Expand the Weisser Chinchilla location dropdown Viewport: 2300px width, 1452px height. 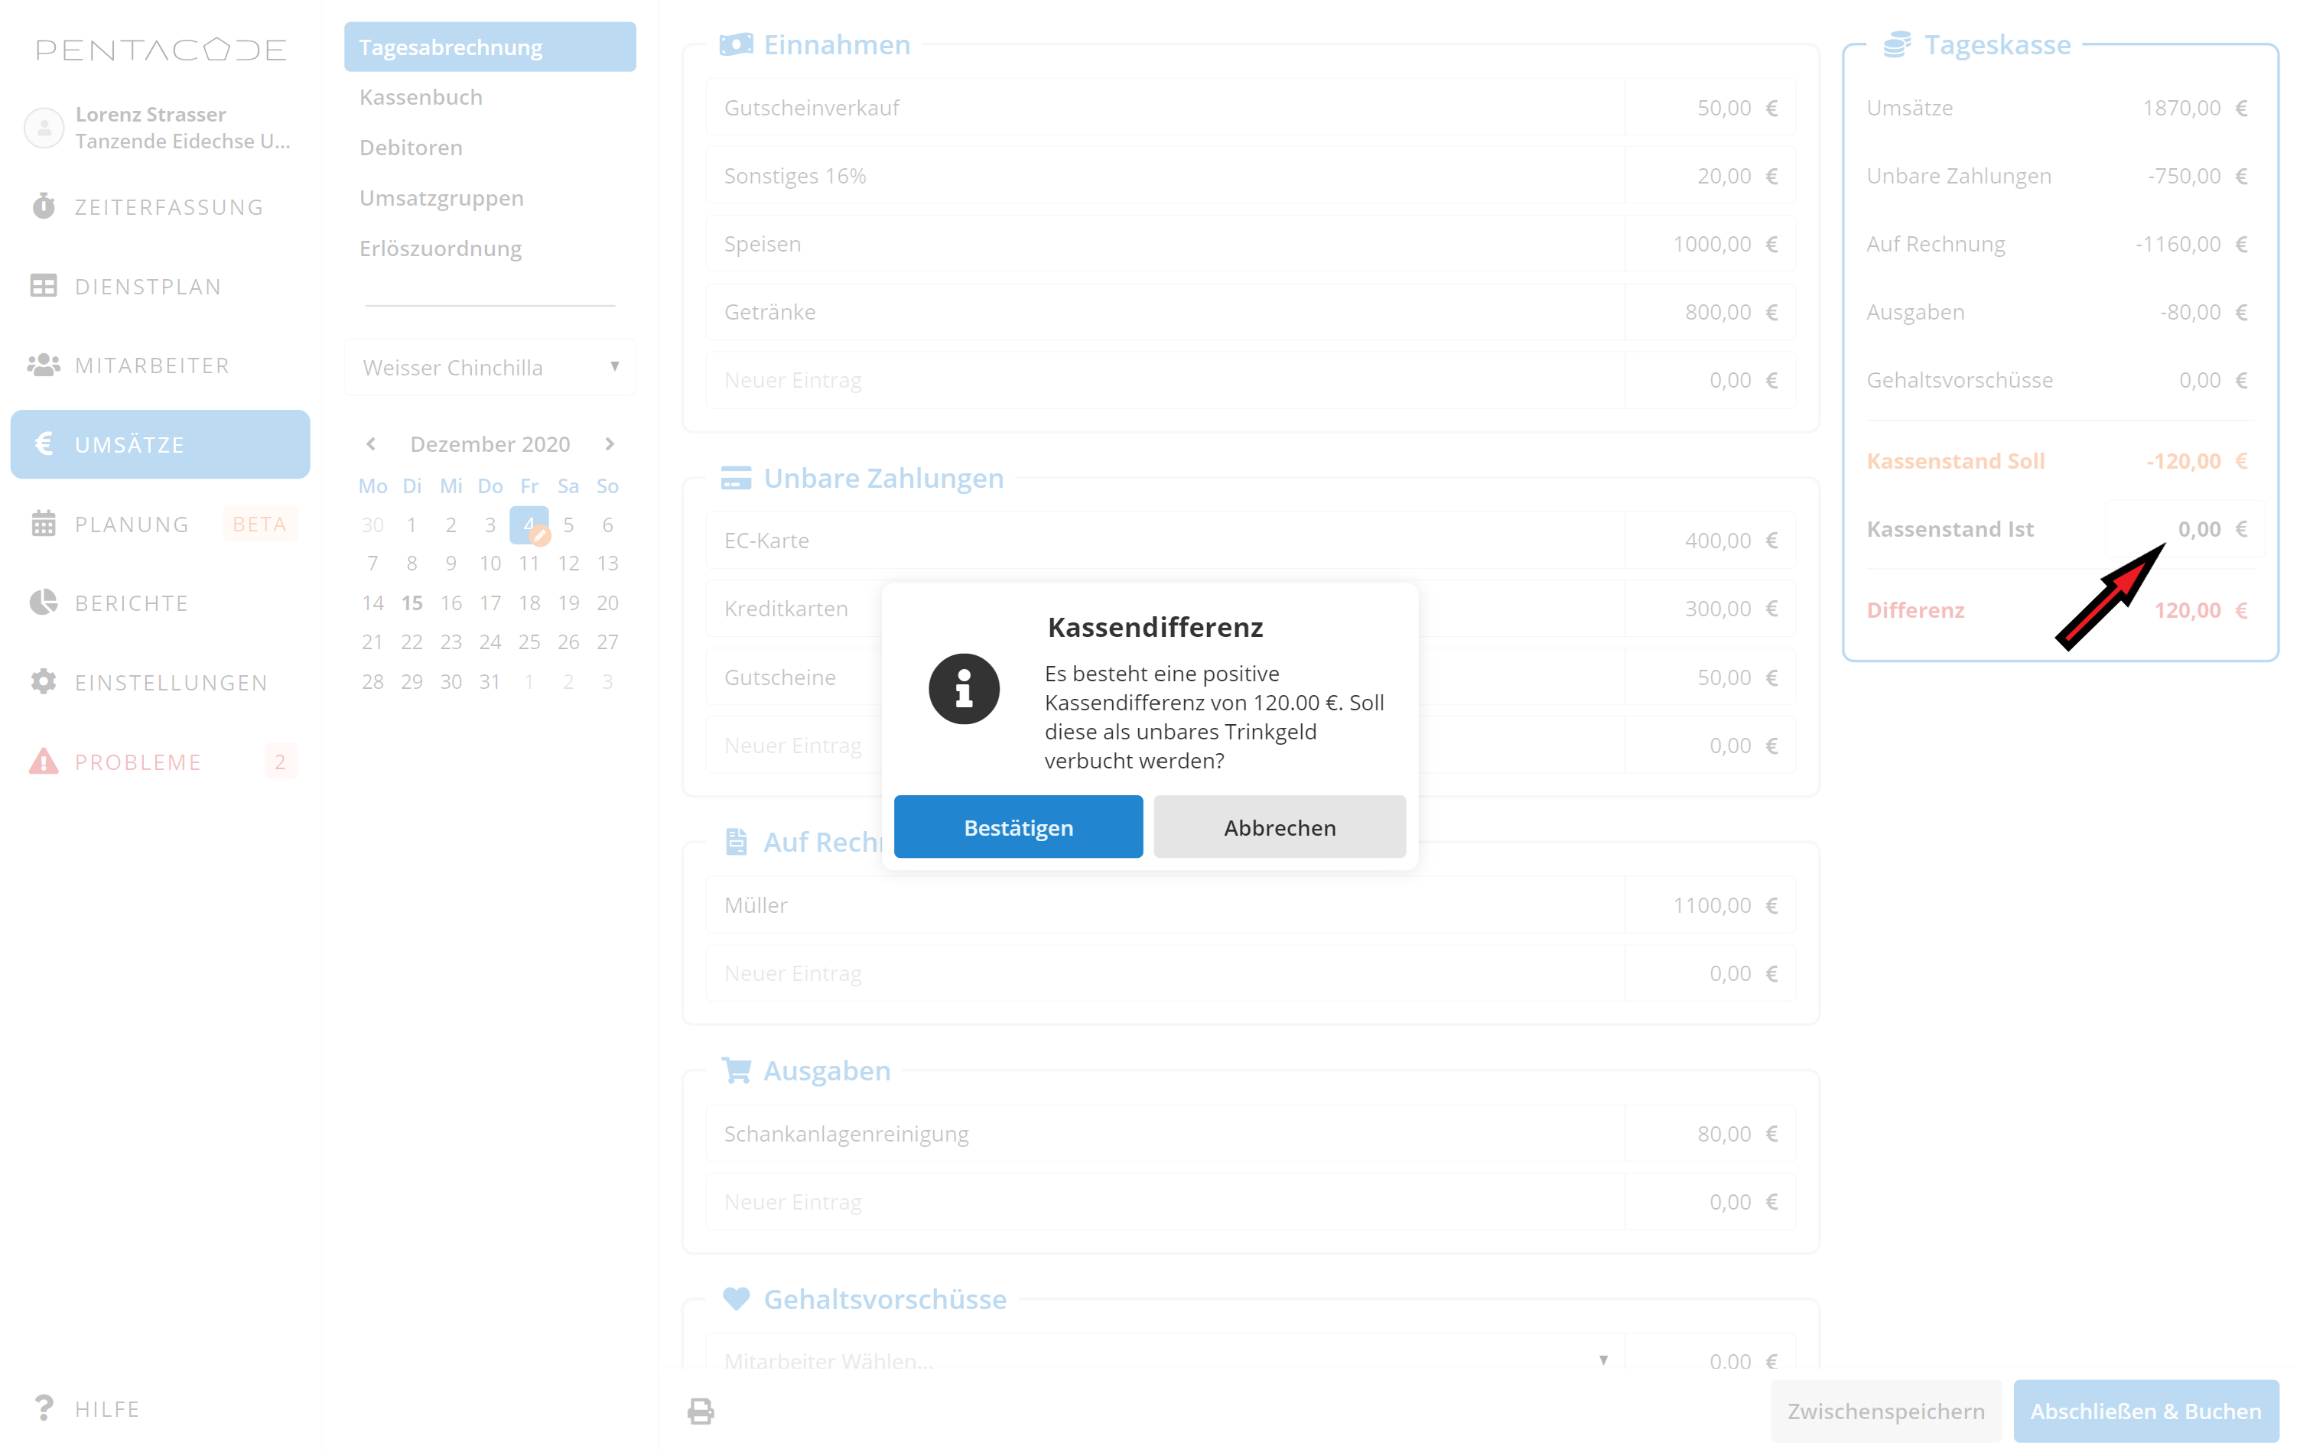coord(490,368)
